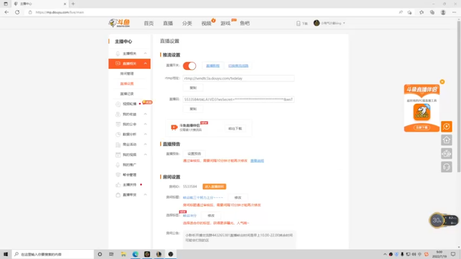
Task: Click the Douyu logo in header
Action: point(119,23)
